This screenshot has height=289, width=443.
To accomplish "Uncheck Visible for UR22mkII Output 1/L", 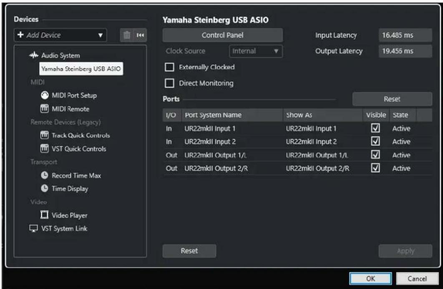I will coord(375,155).
